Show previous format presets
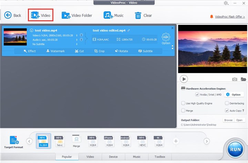Image resolution: width=248 pixels, height=163 pixels. coord(29,141)
